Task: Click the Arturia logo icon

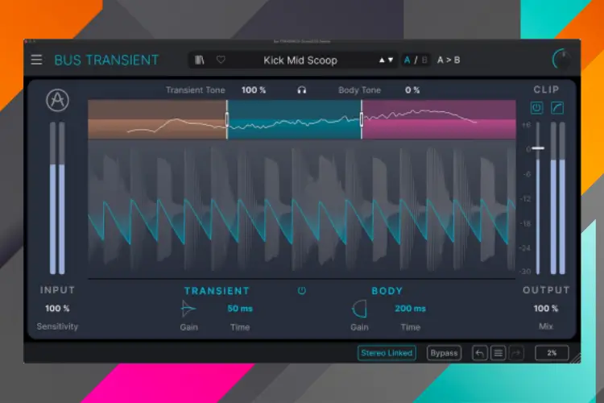Action: pos(57,100)
